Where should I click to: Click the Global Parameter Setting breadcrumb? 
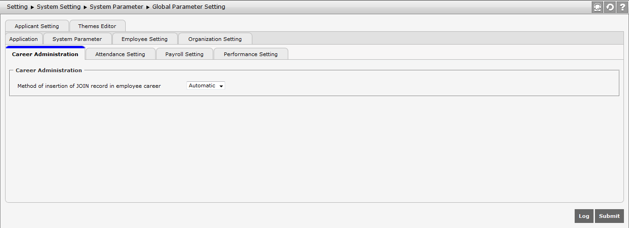coord(189,7)
